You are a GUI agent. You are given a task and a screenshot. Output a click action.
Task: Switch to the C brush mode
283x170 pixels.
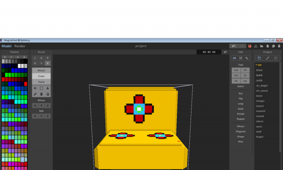(x=41, y=58)
